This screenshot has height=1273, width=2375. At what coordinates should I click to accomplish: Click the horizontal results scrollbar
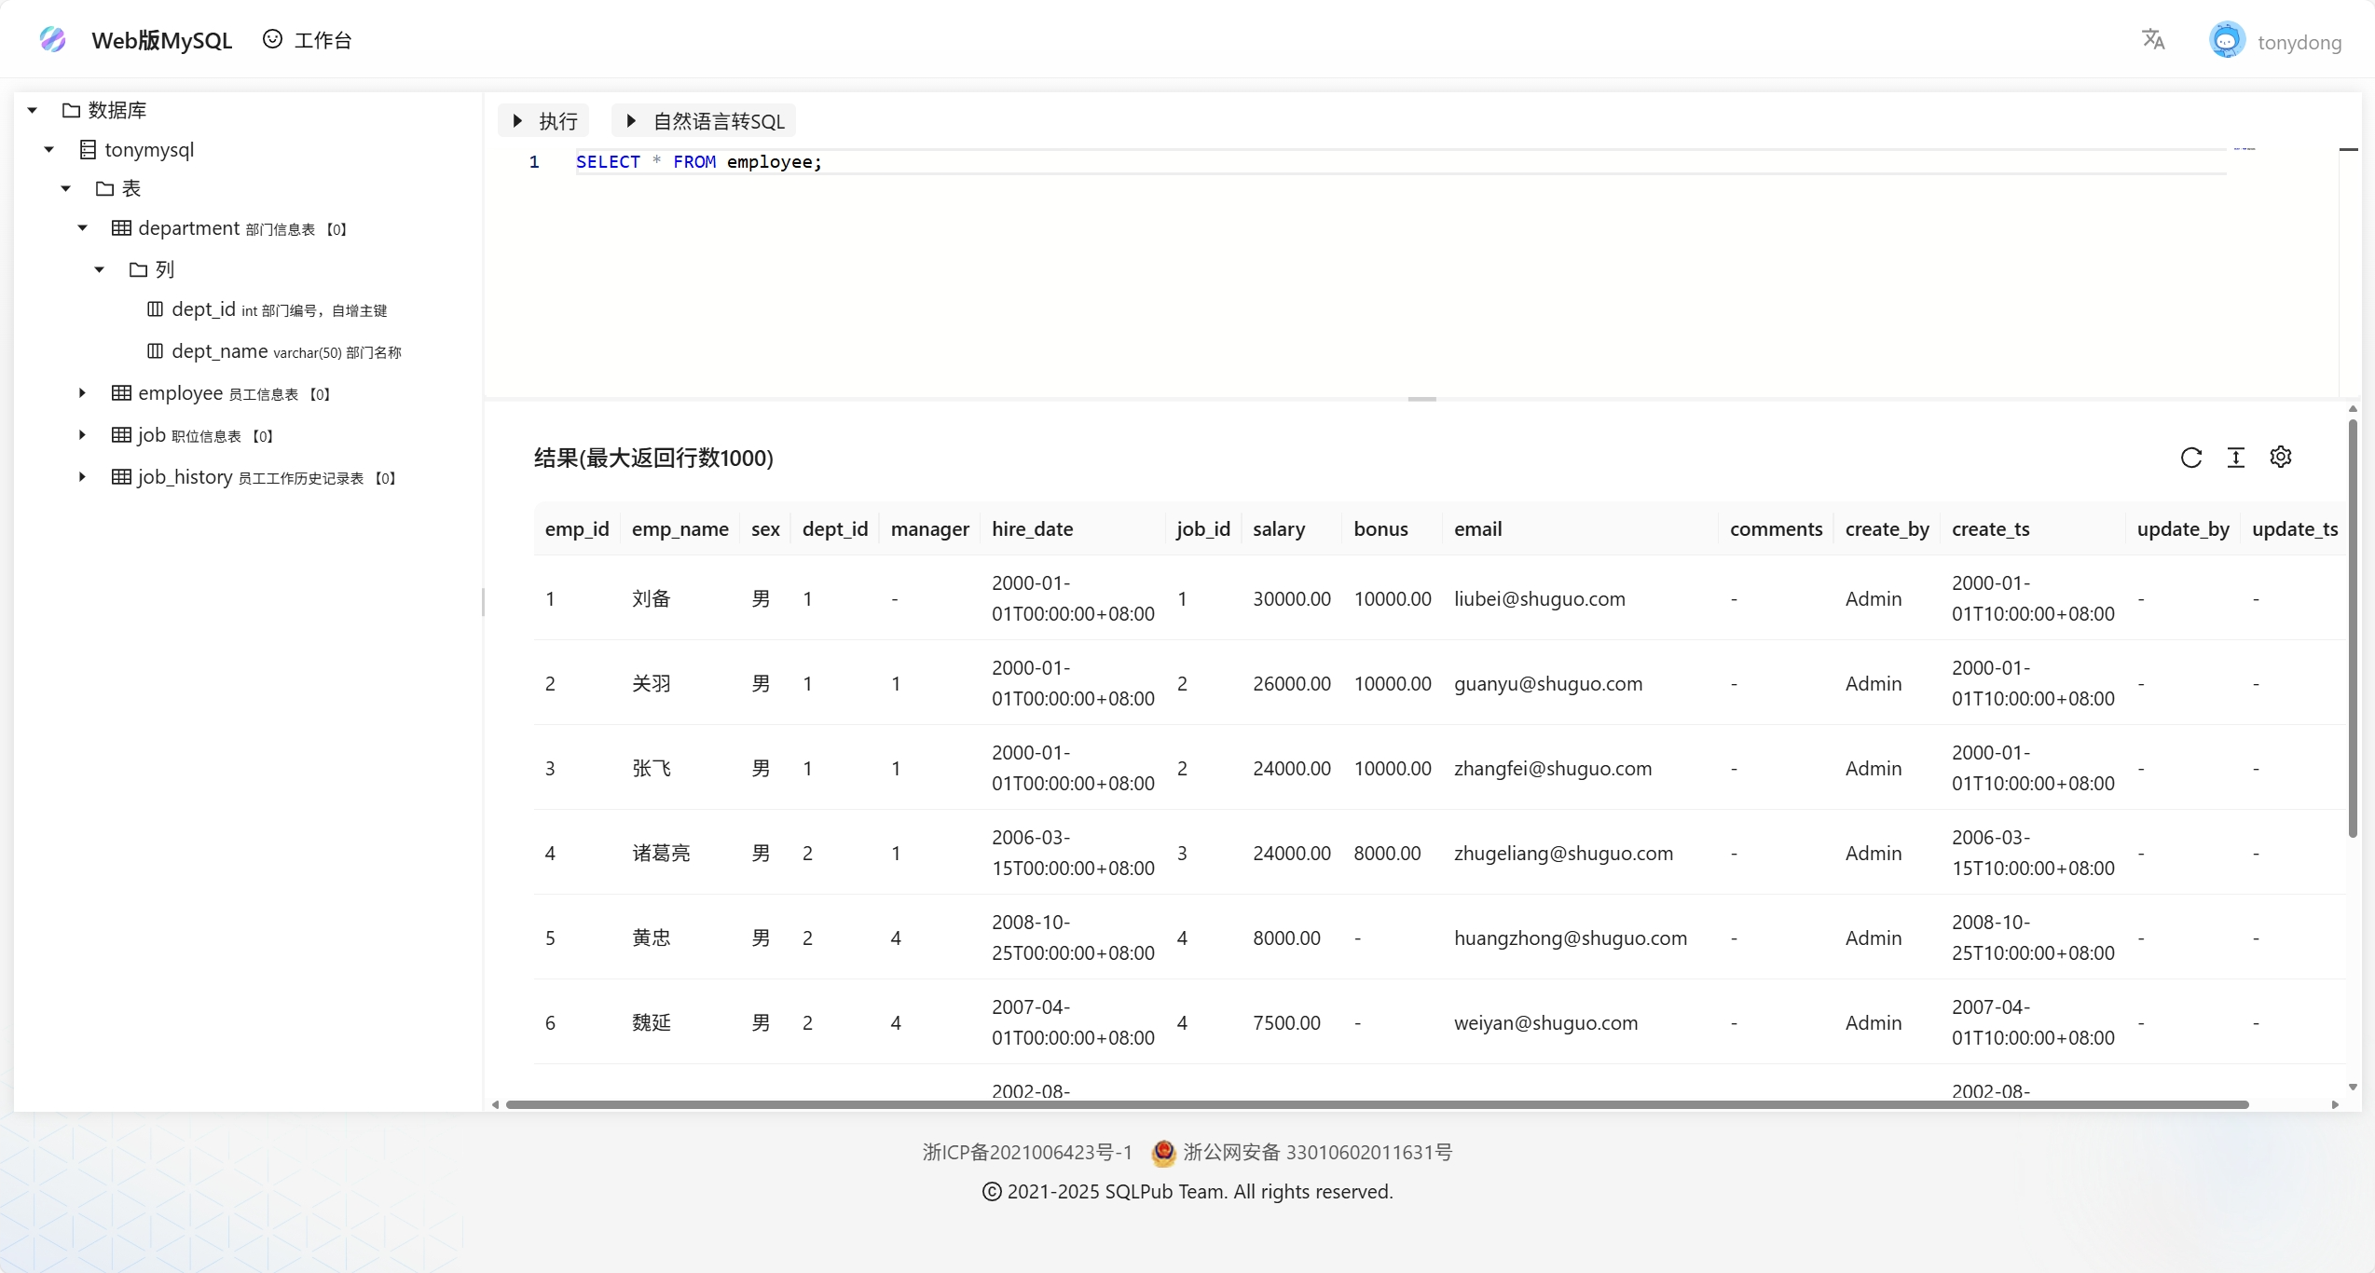[x=1376, y=1104]
